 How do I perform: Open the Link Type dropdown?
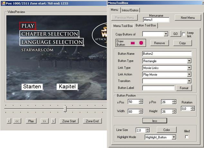point(189,68)
